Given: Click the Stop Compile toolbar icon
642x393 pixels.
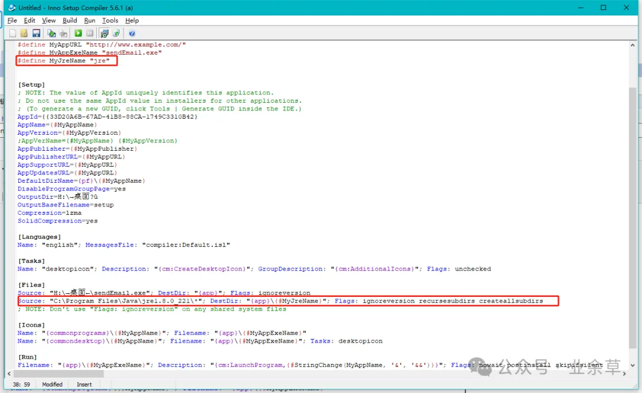Looking at the screenshot, I should 63,33.
